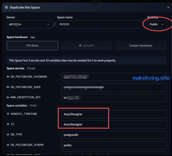Image resolution: width=172 pixels, height=156 pixels.
Task: Edit the DB_POSTGRESDB_PASSWORD secret field
Action: point(114,77)
